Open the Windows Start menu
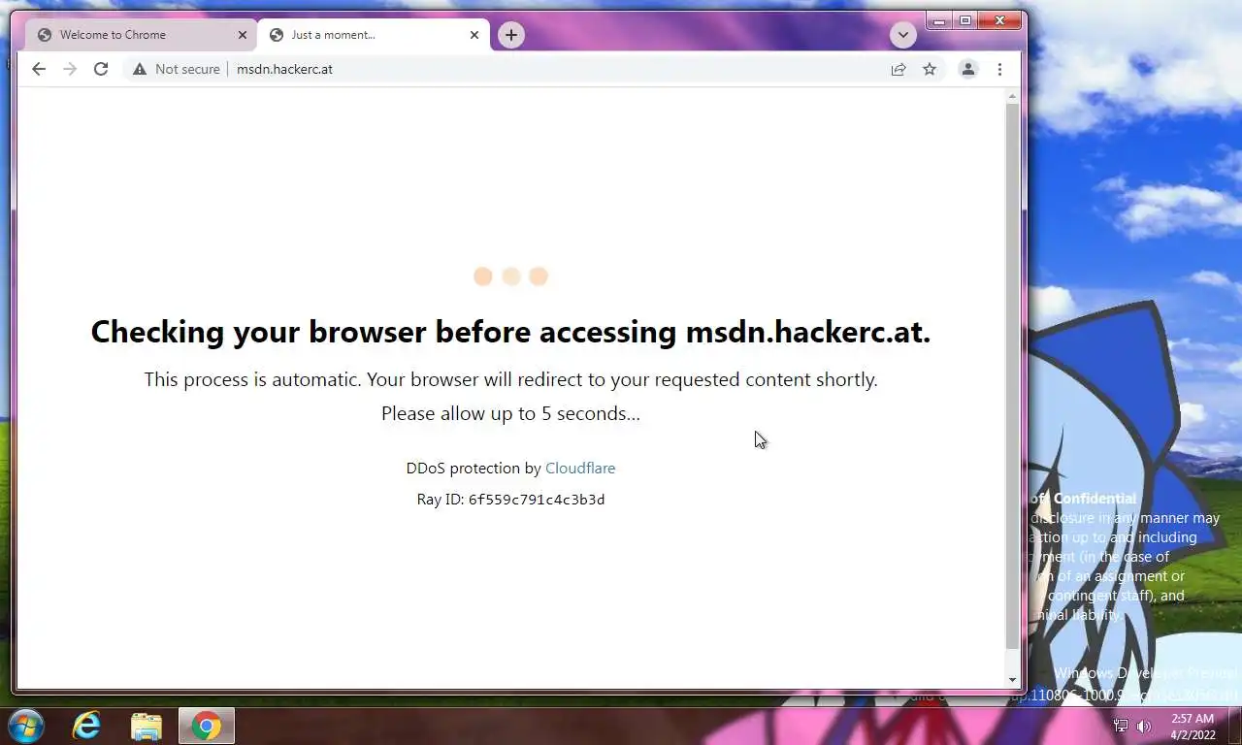Viewport: 1242px width, 745px height. [24, 726]
